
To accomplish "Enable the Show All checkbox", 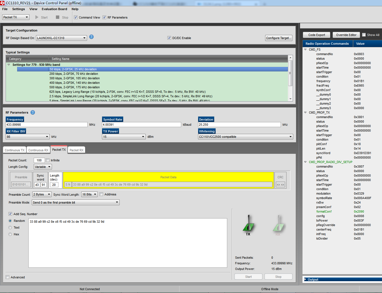I will (x=364, y=35).
